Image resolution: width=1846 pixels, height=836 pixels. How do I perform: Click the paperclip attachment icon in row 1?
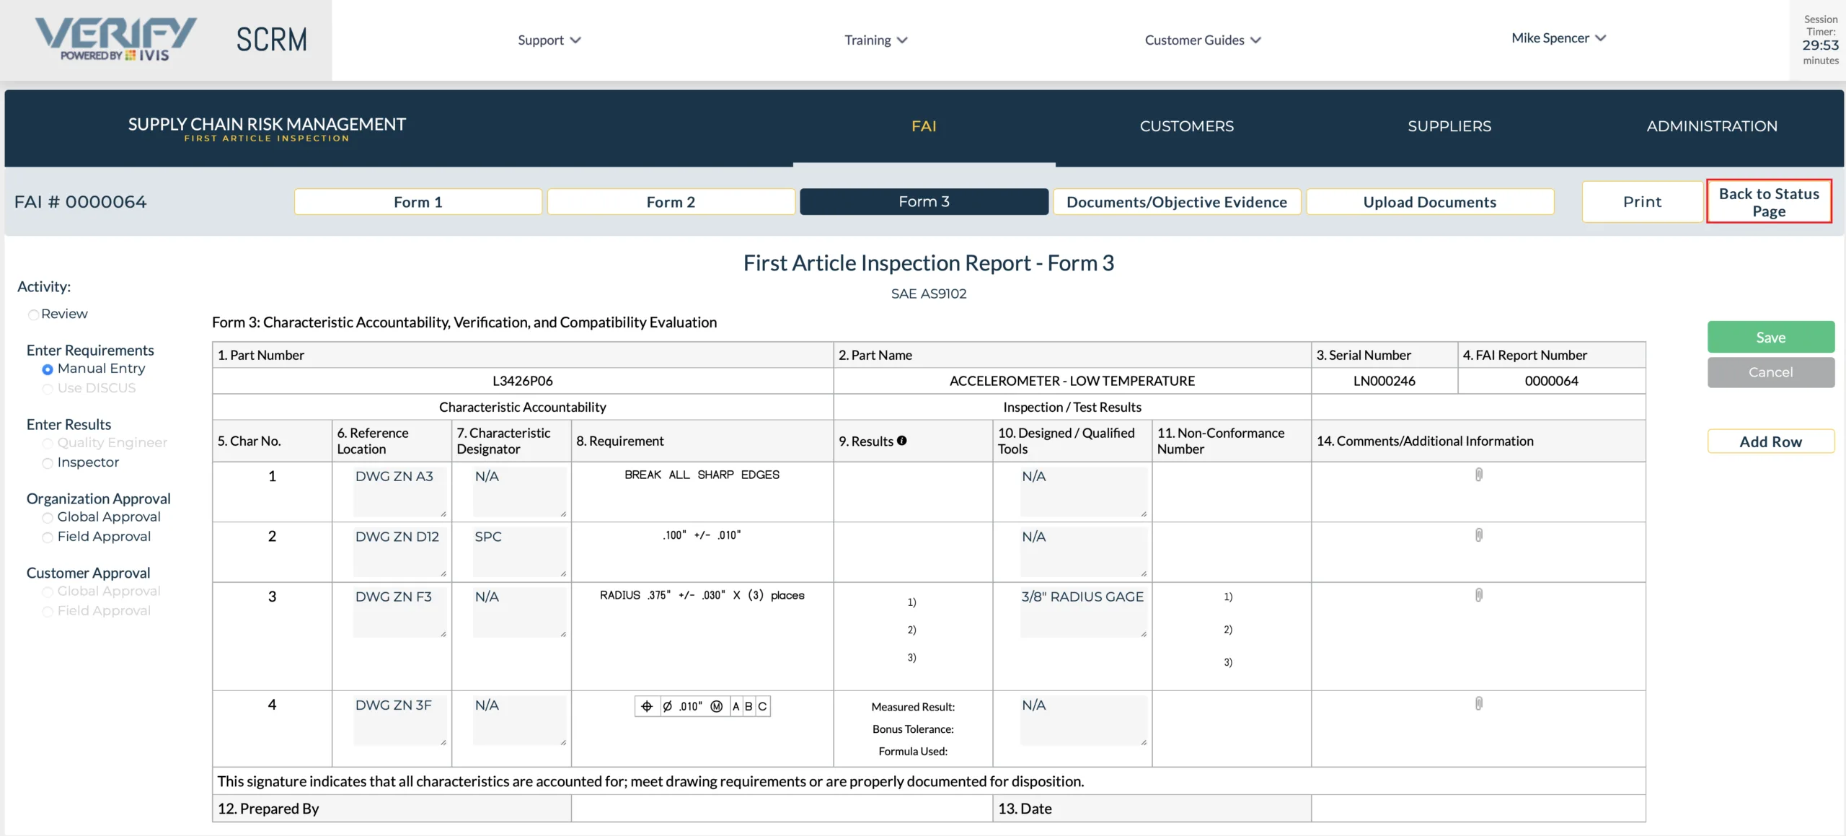click(1478, 475)
